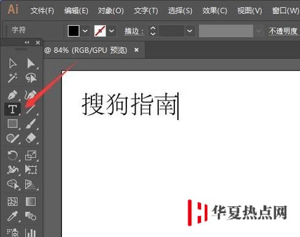Click the 搜狗指南 text on the artboard
300x237 pixels.
(129, 105)
